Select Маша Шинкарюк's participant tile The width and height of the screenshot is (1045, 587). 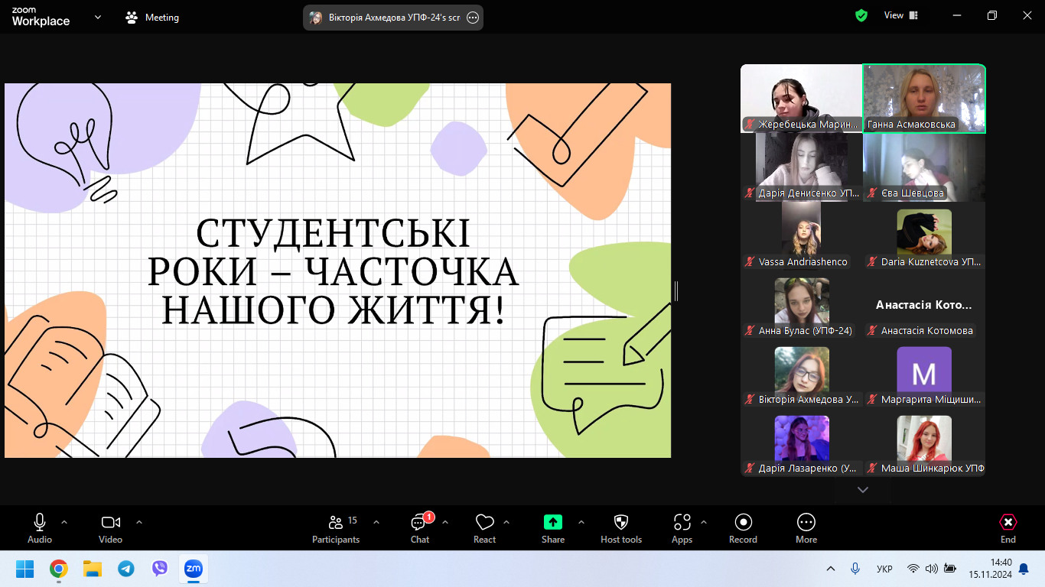pyautogui.click(x=924, y=443)
